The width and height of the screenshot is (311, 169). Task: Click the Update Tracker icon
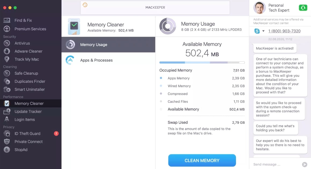coord(7,111)
